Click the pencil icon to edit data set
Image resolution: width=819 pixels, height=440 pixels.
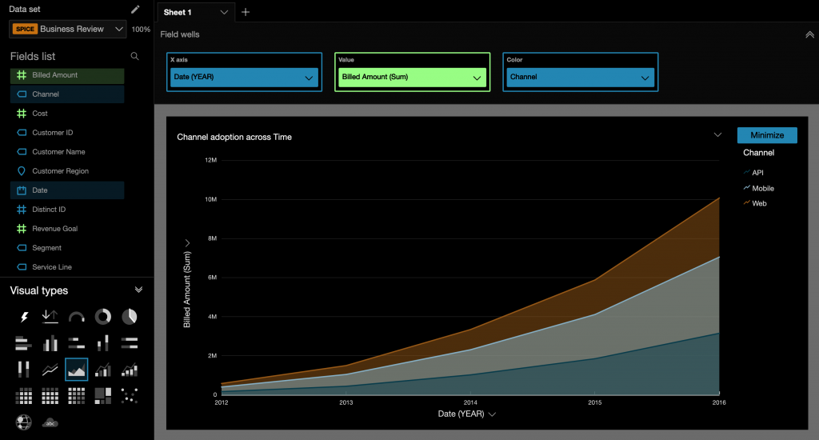(135, 10)
